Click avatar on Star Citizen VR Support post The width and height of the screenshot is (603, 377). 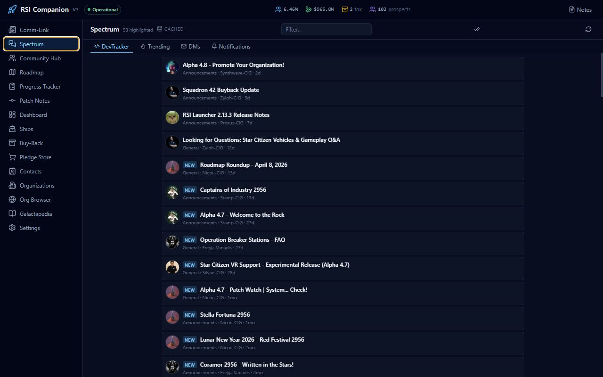tap(172, 267)
